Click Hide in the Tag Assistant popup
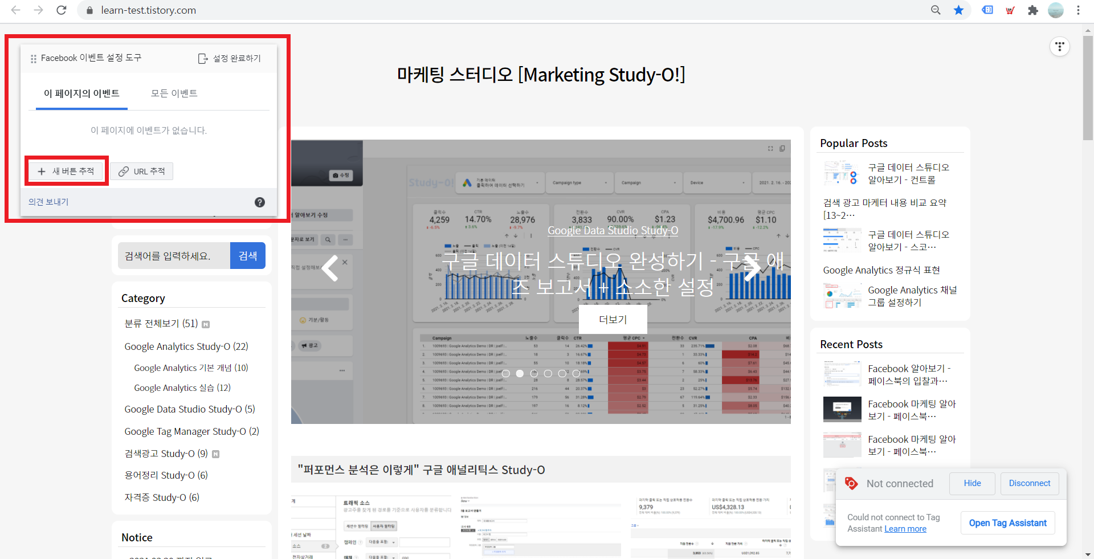The height and width of the screenshot is (559, 1094). pyautogui.click(x=972, y=484)
